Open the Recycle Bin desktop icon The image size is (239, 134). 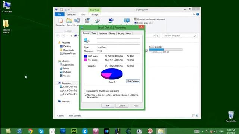click(231, 117)
